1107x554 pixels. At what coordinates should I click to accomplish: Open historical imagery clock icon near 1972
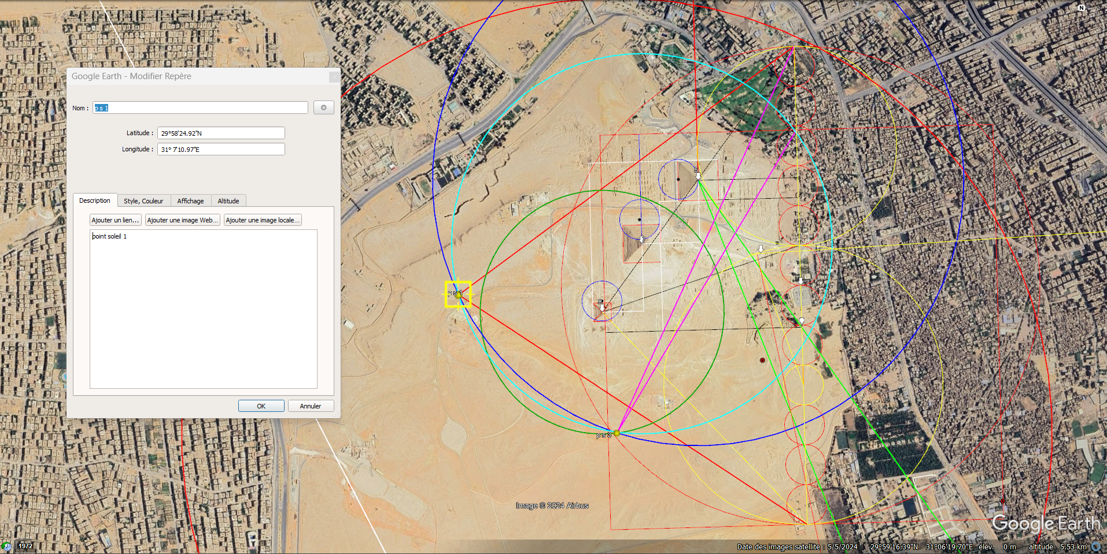pyautogui.click(x=7, y=546)
